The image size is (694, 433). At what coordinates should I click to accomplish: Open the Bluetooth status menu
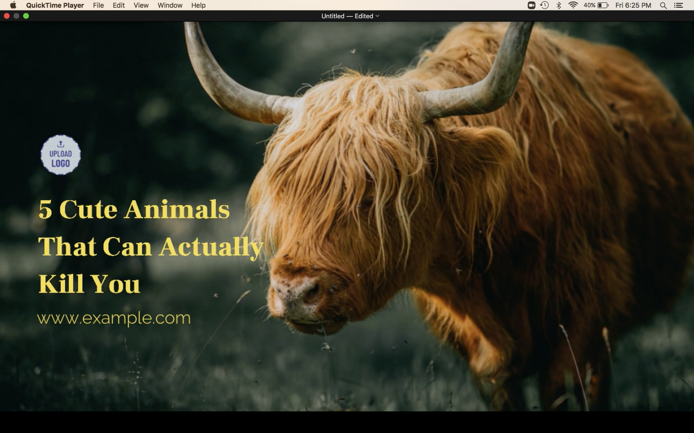click(x=559, y=5)
